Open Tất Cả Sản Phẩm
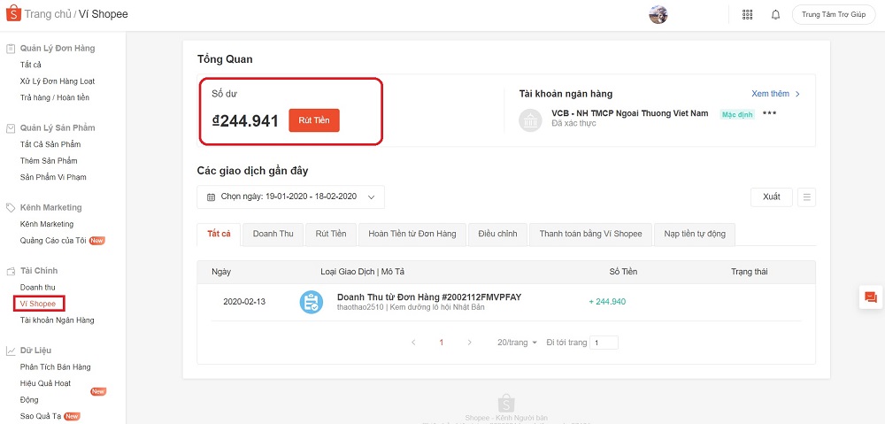This screenshot has height=424, width=885. (x=50, y=144)
